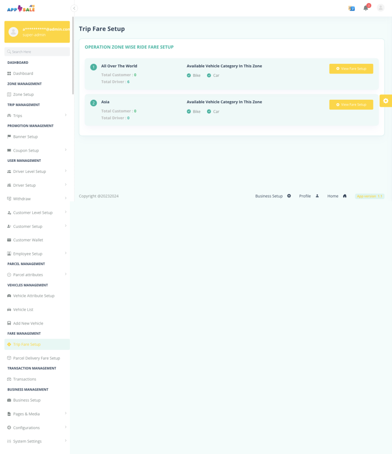Expand the Trips menu
392x454 pixels.
pos(17,115)
